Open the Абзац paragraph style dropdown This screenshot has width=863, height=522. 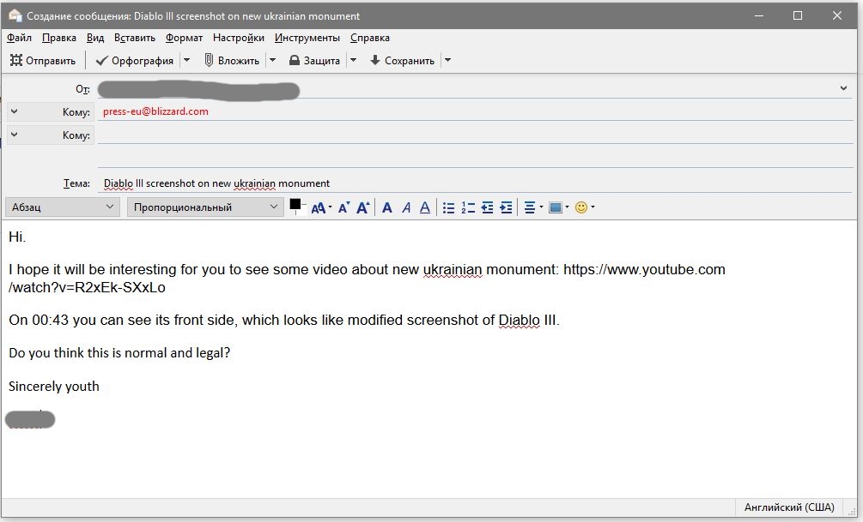(62, 207)
